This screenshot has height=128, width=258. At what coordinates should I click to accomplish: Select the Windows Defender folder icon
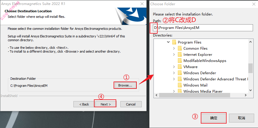(x=180, y=73)
